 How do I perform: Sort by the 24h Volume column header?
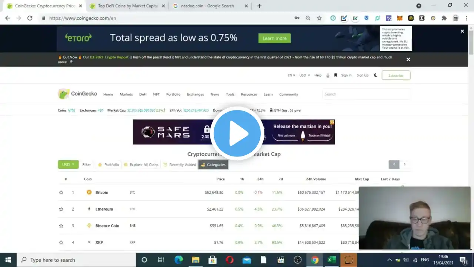click(316, 179)
